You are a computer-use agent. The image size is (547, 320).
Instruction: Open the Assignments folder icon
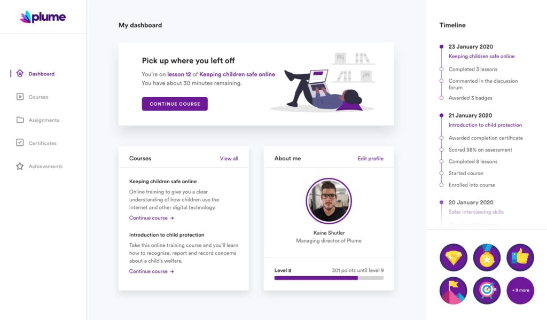click(20, 120)
